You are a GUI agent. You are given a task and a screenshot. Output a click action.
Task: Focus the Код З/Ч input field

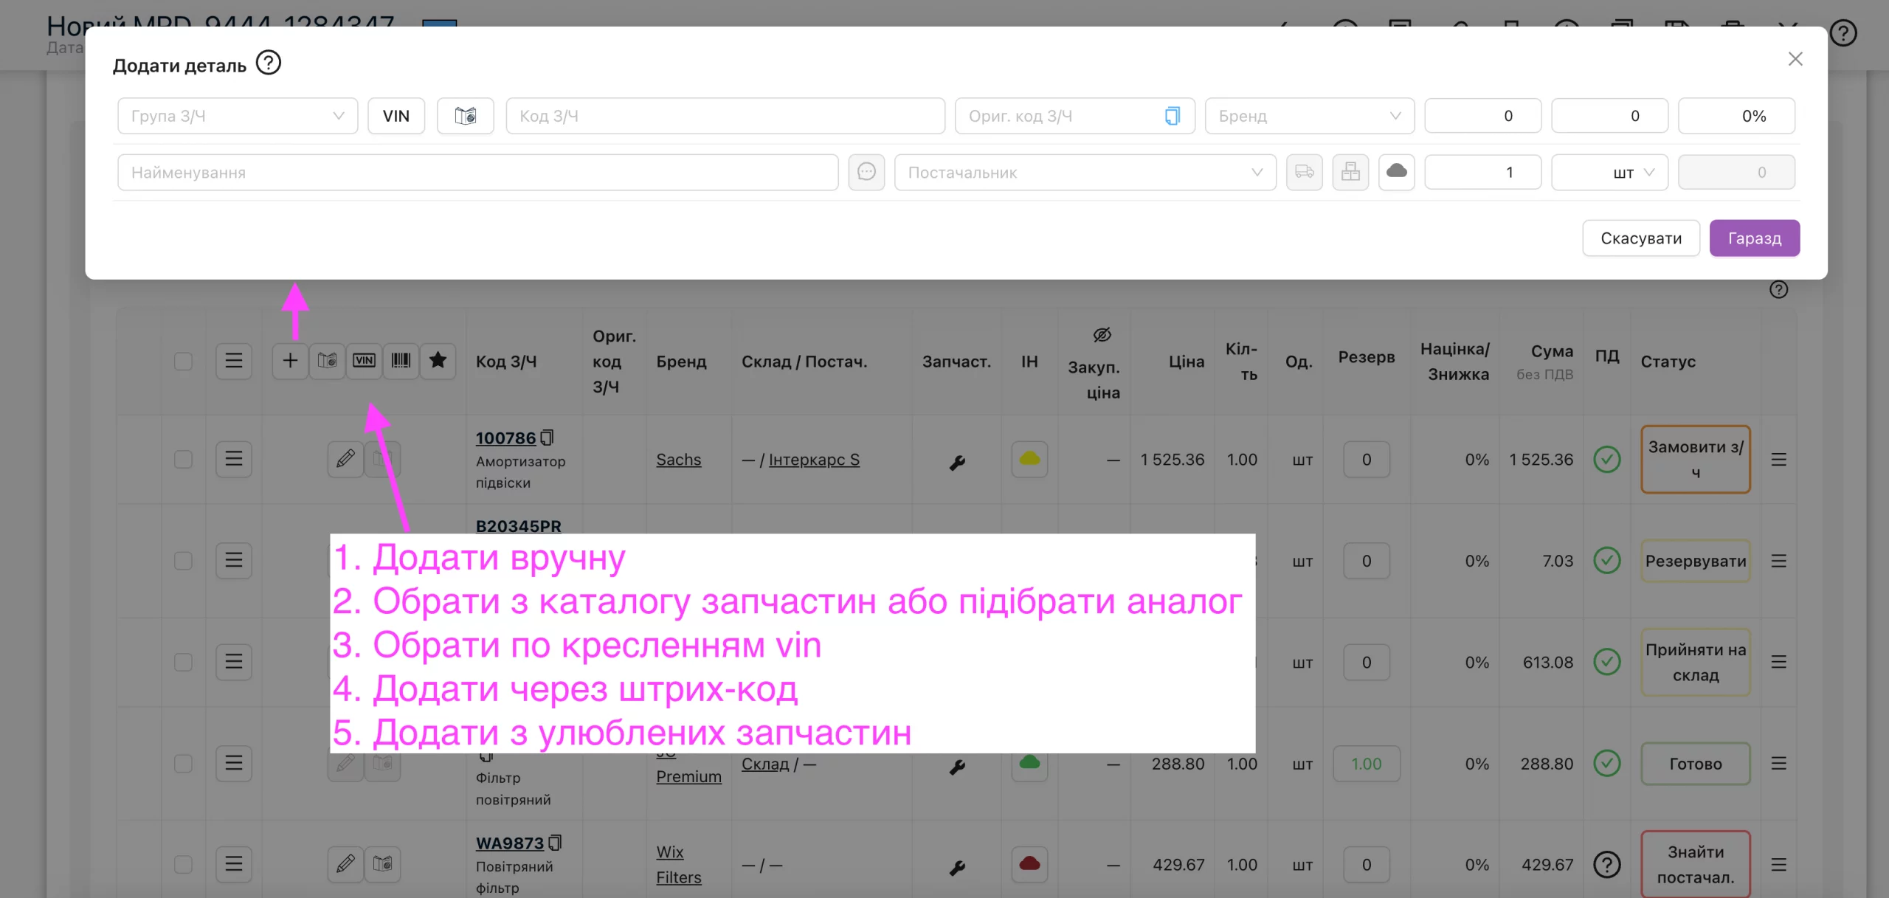[725, 116]
